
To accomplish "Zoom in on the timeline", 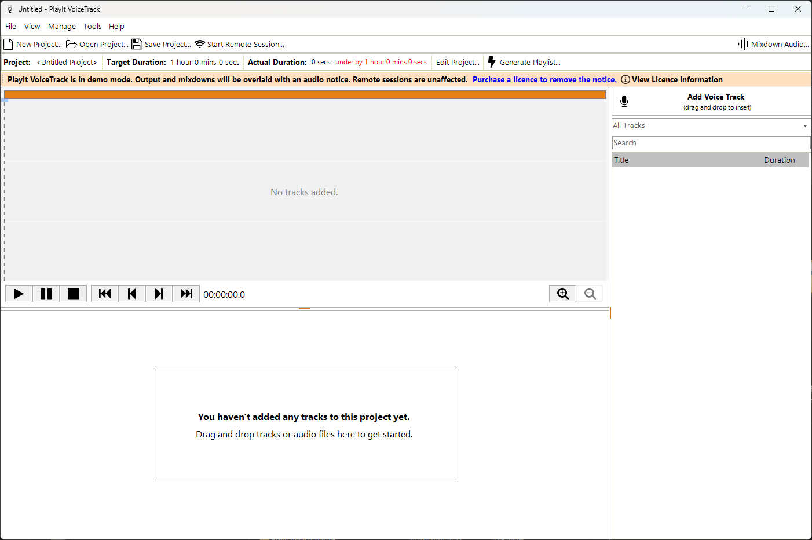I will click(x=563, y=294).
